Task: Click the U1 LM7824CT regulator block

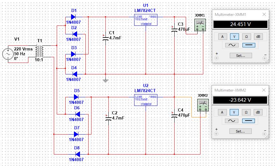Action: [146, 20]
